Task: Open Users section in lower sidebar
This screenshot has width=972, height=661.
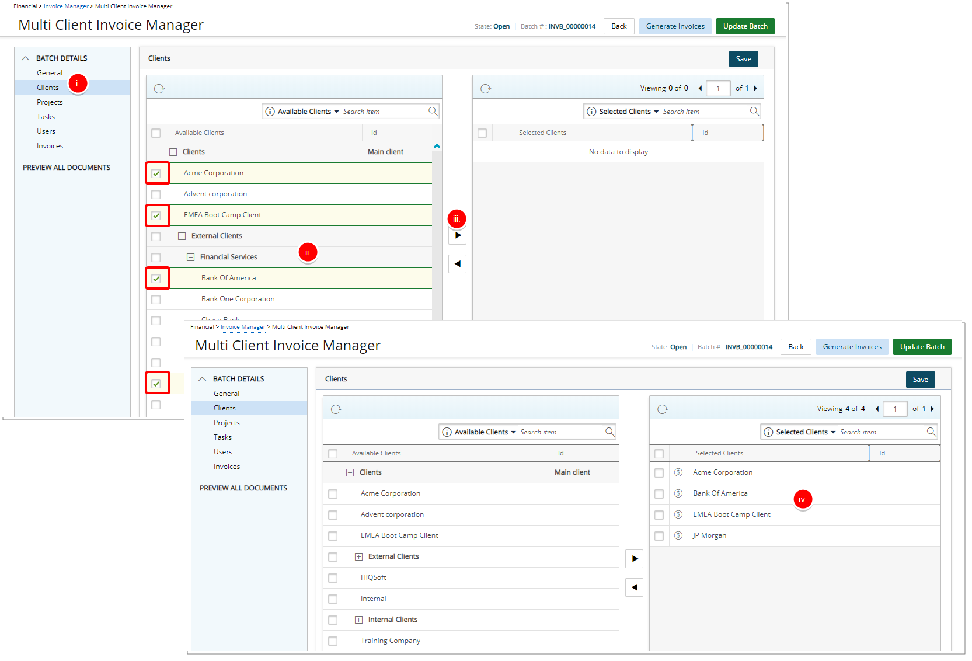Action: coord(223,452)
